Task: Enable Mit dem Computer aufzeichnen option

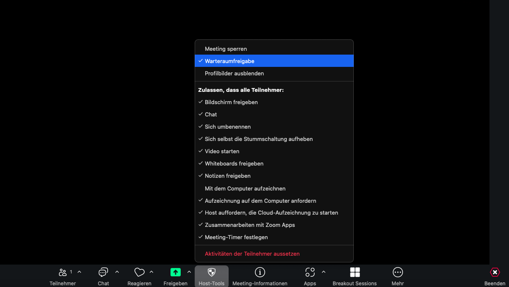Action: 245,188
